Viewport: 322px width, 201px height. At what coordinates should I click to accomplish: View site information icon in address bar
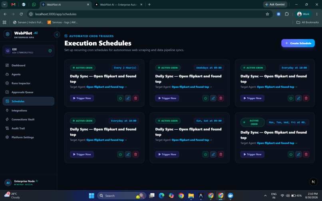coord(31,14)
